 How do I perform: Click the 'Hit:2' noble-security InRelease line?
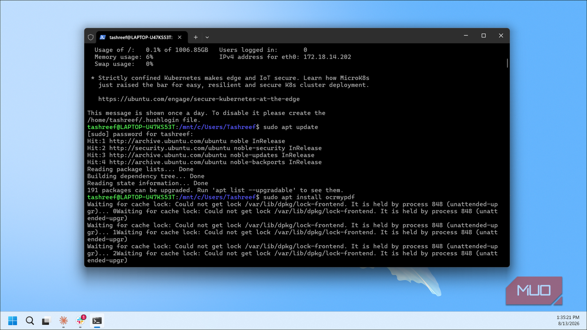(204, 148)
